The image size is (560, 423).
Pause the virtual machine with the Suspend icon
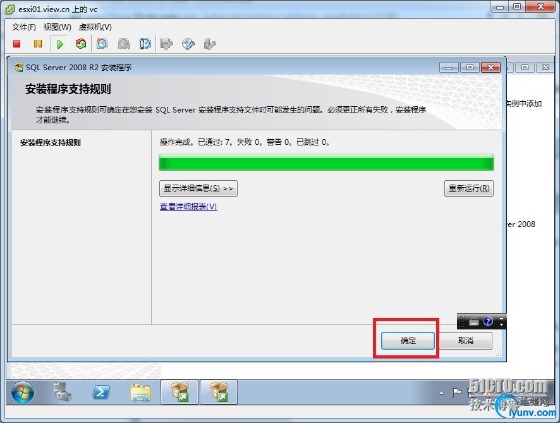coord(37,44)
